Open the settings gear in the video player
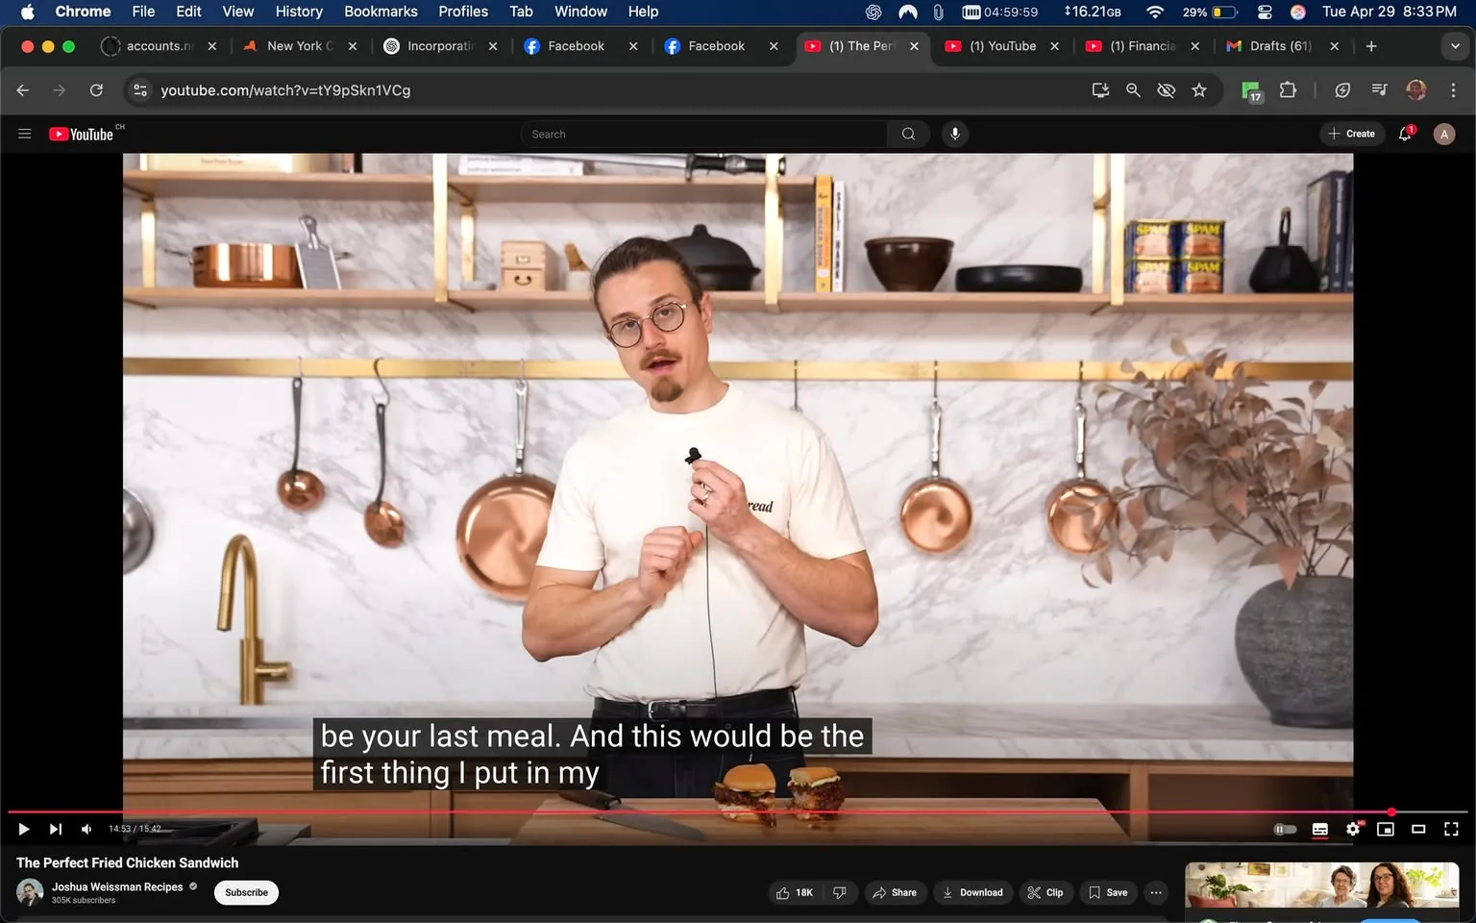This screenshot has width=1476, height=923. pyautogui.click(x=1353, y=829)
